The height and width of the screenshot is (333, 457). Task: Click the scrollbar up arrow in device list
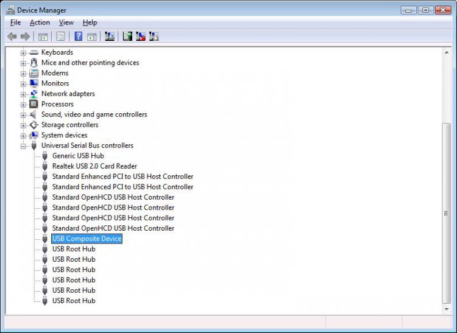pyautogui.click(x=447, y=52)
